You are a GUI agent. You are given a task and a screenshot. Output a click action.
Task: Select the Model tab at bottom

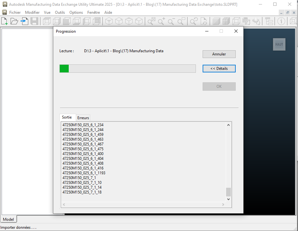tap(8, 219)
